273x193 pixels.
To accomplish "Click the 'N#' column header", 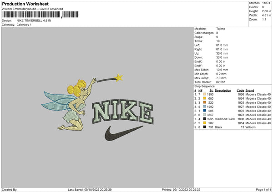I will pyautogui.click(x=200, y=91).
